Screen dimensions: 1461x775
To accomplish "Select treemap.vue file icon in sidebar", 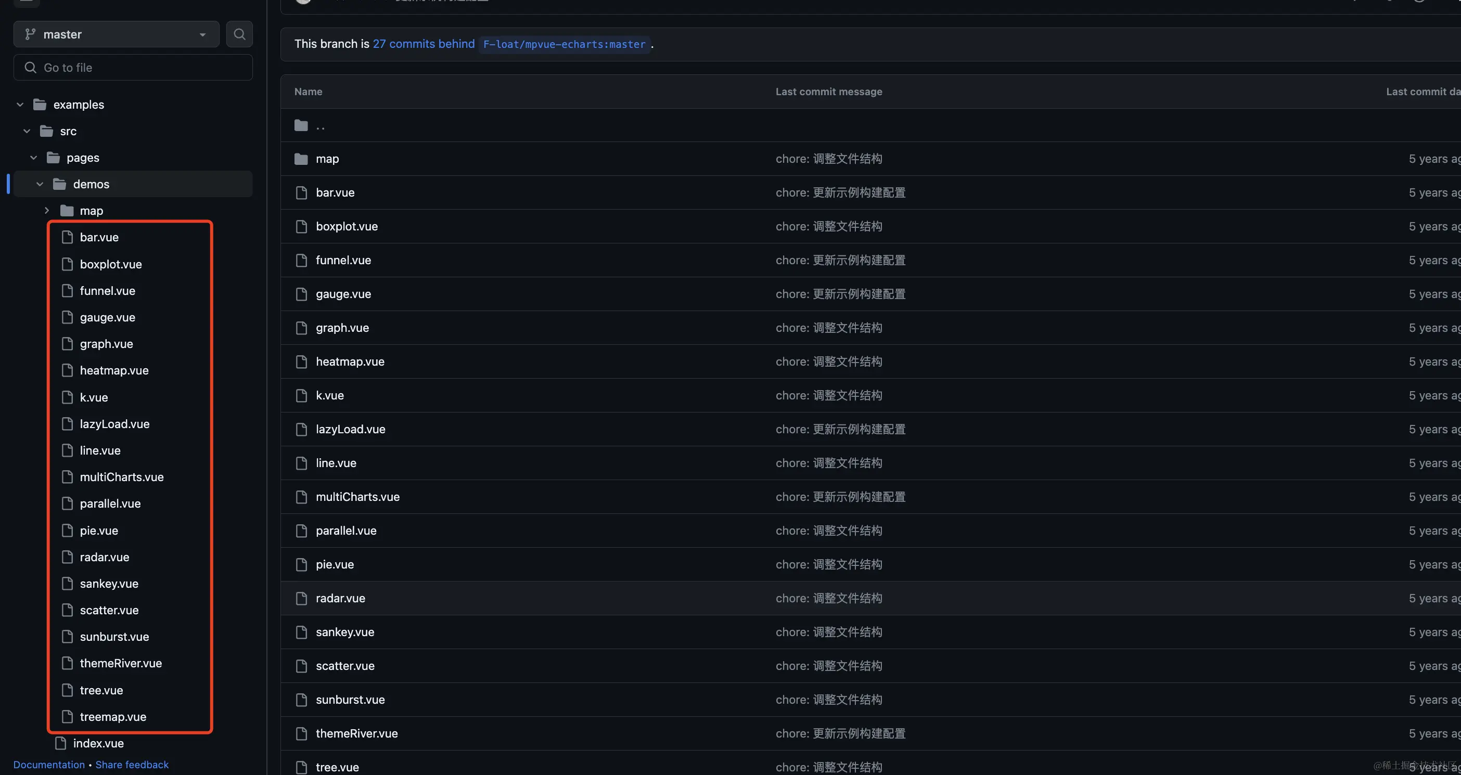I will pyautogui.click(x=67, y=717).
